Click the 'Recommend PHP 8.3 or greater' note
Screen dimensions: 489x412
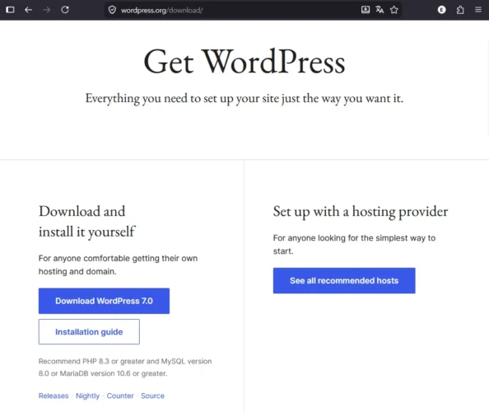(125, 368)
